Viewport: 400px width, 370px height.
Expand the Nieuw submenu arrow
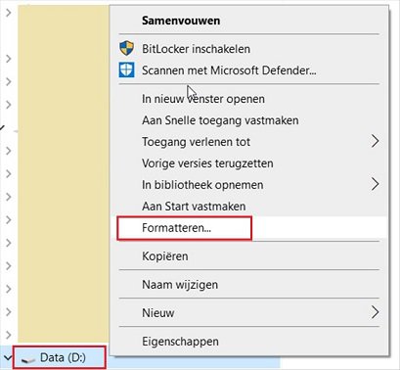coord(376,312)
